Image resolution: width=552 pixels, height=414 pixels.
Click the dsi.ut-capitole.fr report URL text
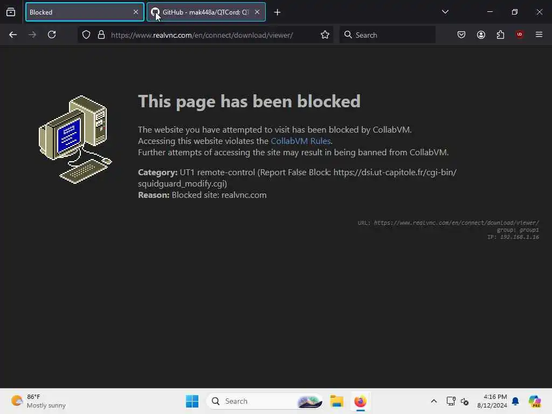click(297, 178)
